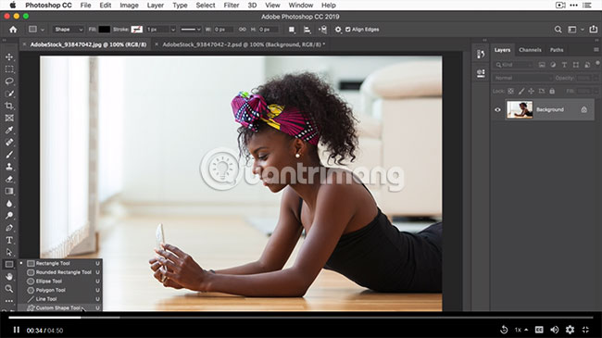Open path alignment icon in options bar
The image size is (602, 338).
(x=307, y=30)
